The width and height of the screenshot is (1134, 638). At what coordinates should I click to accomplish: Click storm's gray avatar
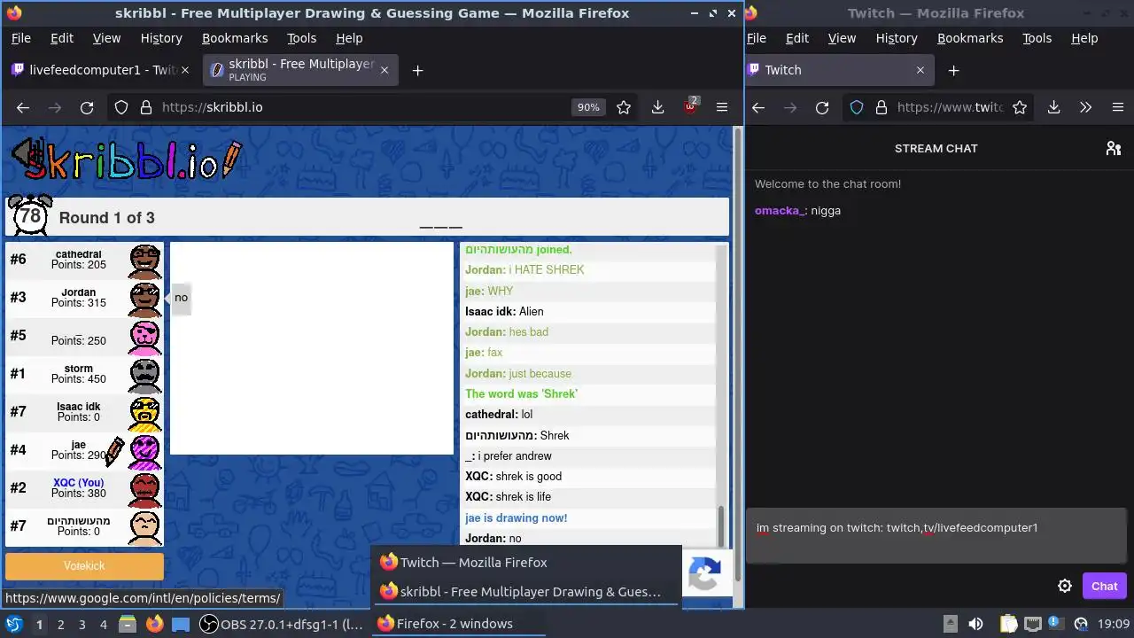(145, 375)
